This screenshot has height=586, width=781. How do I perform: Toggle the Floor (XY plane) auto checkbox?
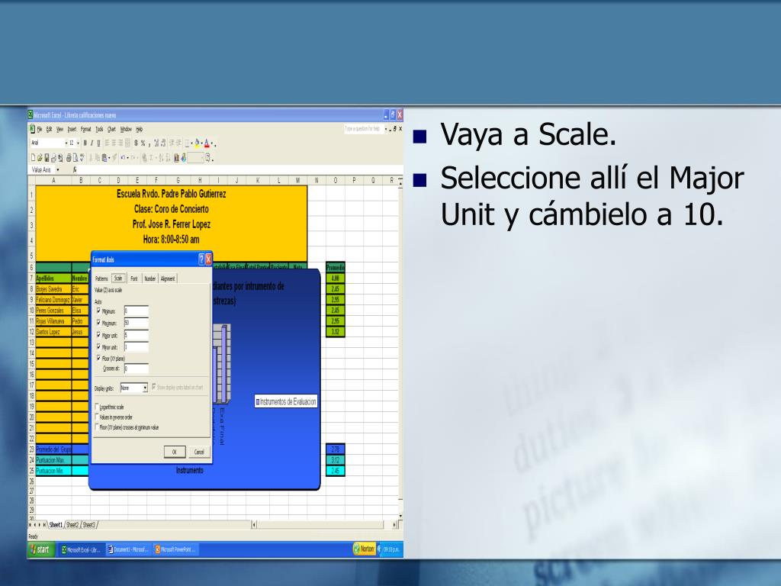[98, 358]
